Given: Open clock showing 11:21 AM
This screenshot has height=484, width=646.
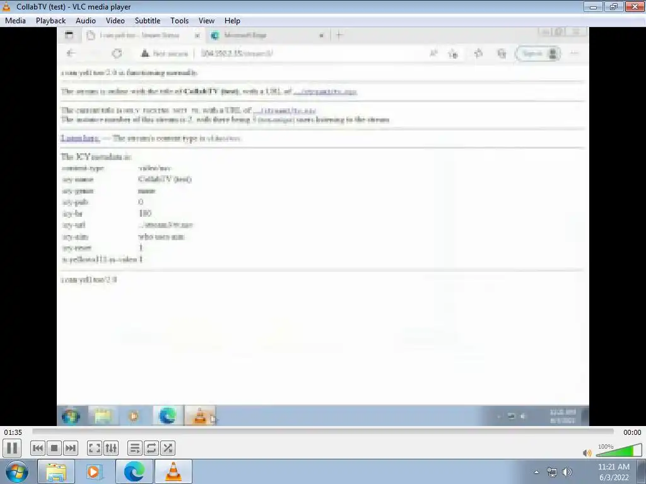Looking at the screenshot, I should [613, 472].
